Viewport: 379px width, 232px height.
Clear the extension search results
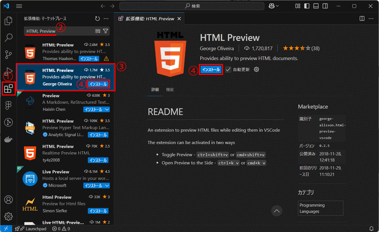(x=98, y=31)
